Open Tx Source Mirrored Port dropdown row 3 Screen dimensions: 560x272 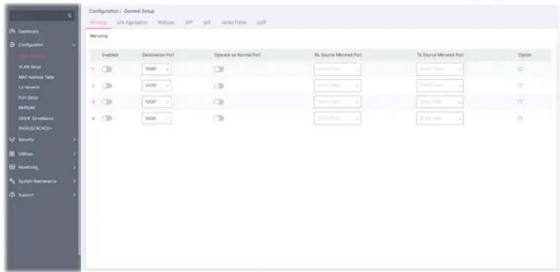tap(439, 102)
